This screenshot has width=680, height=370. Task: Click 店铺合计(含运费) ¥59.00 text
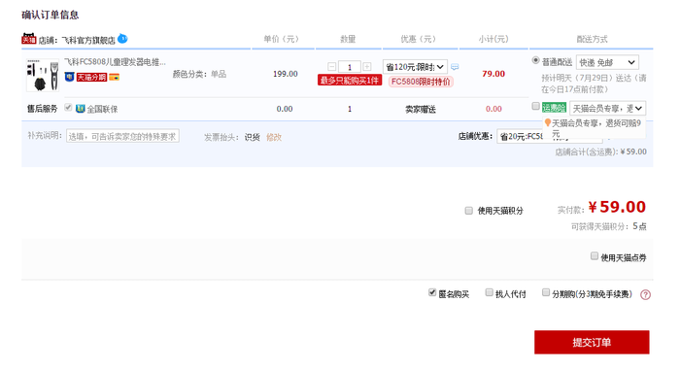pos(600,151)
